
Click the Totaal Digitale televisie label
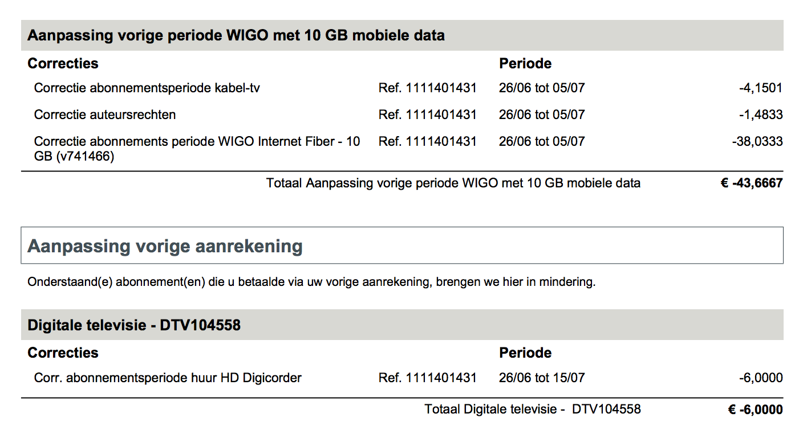click(x=532, y=409)
